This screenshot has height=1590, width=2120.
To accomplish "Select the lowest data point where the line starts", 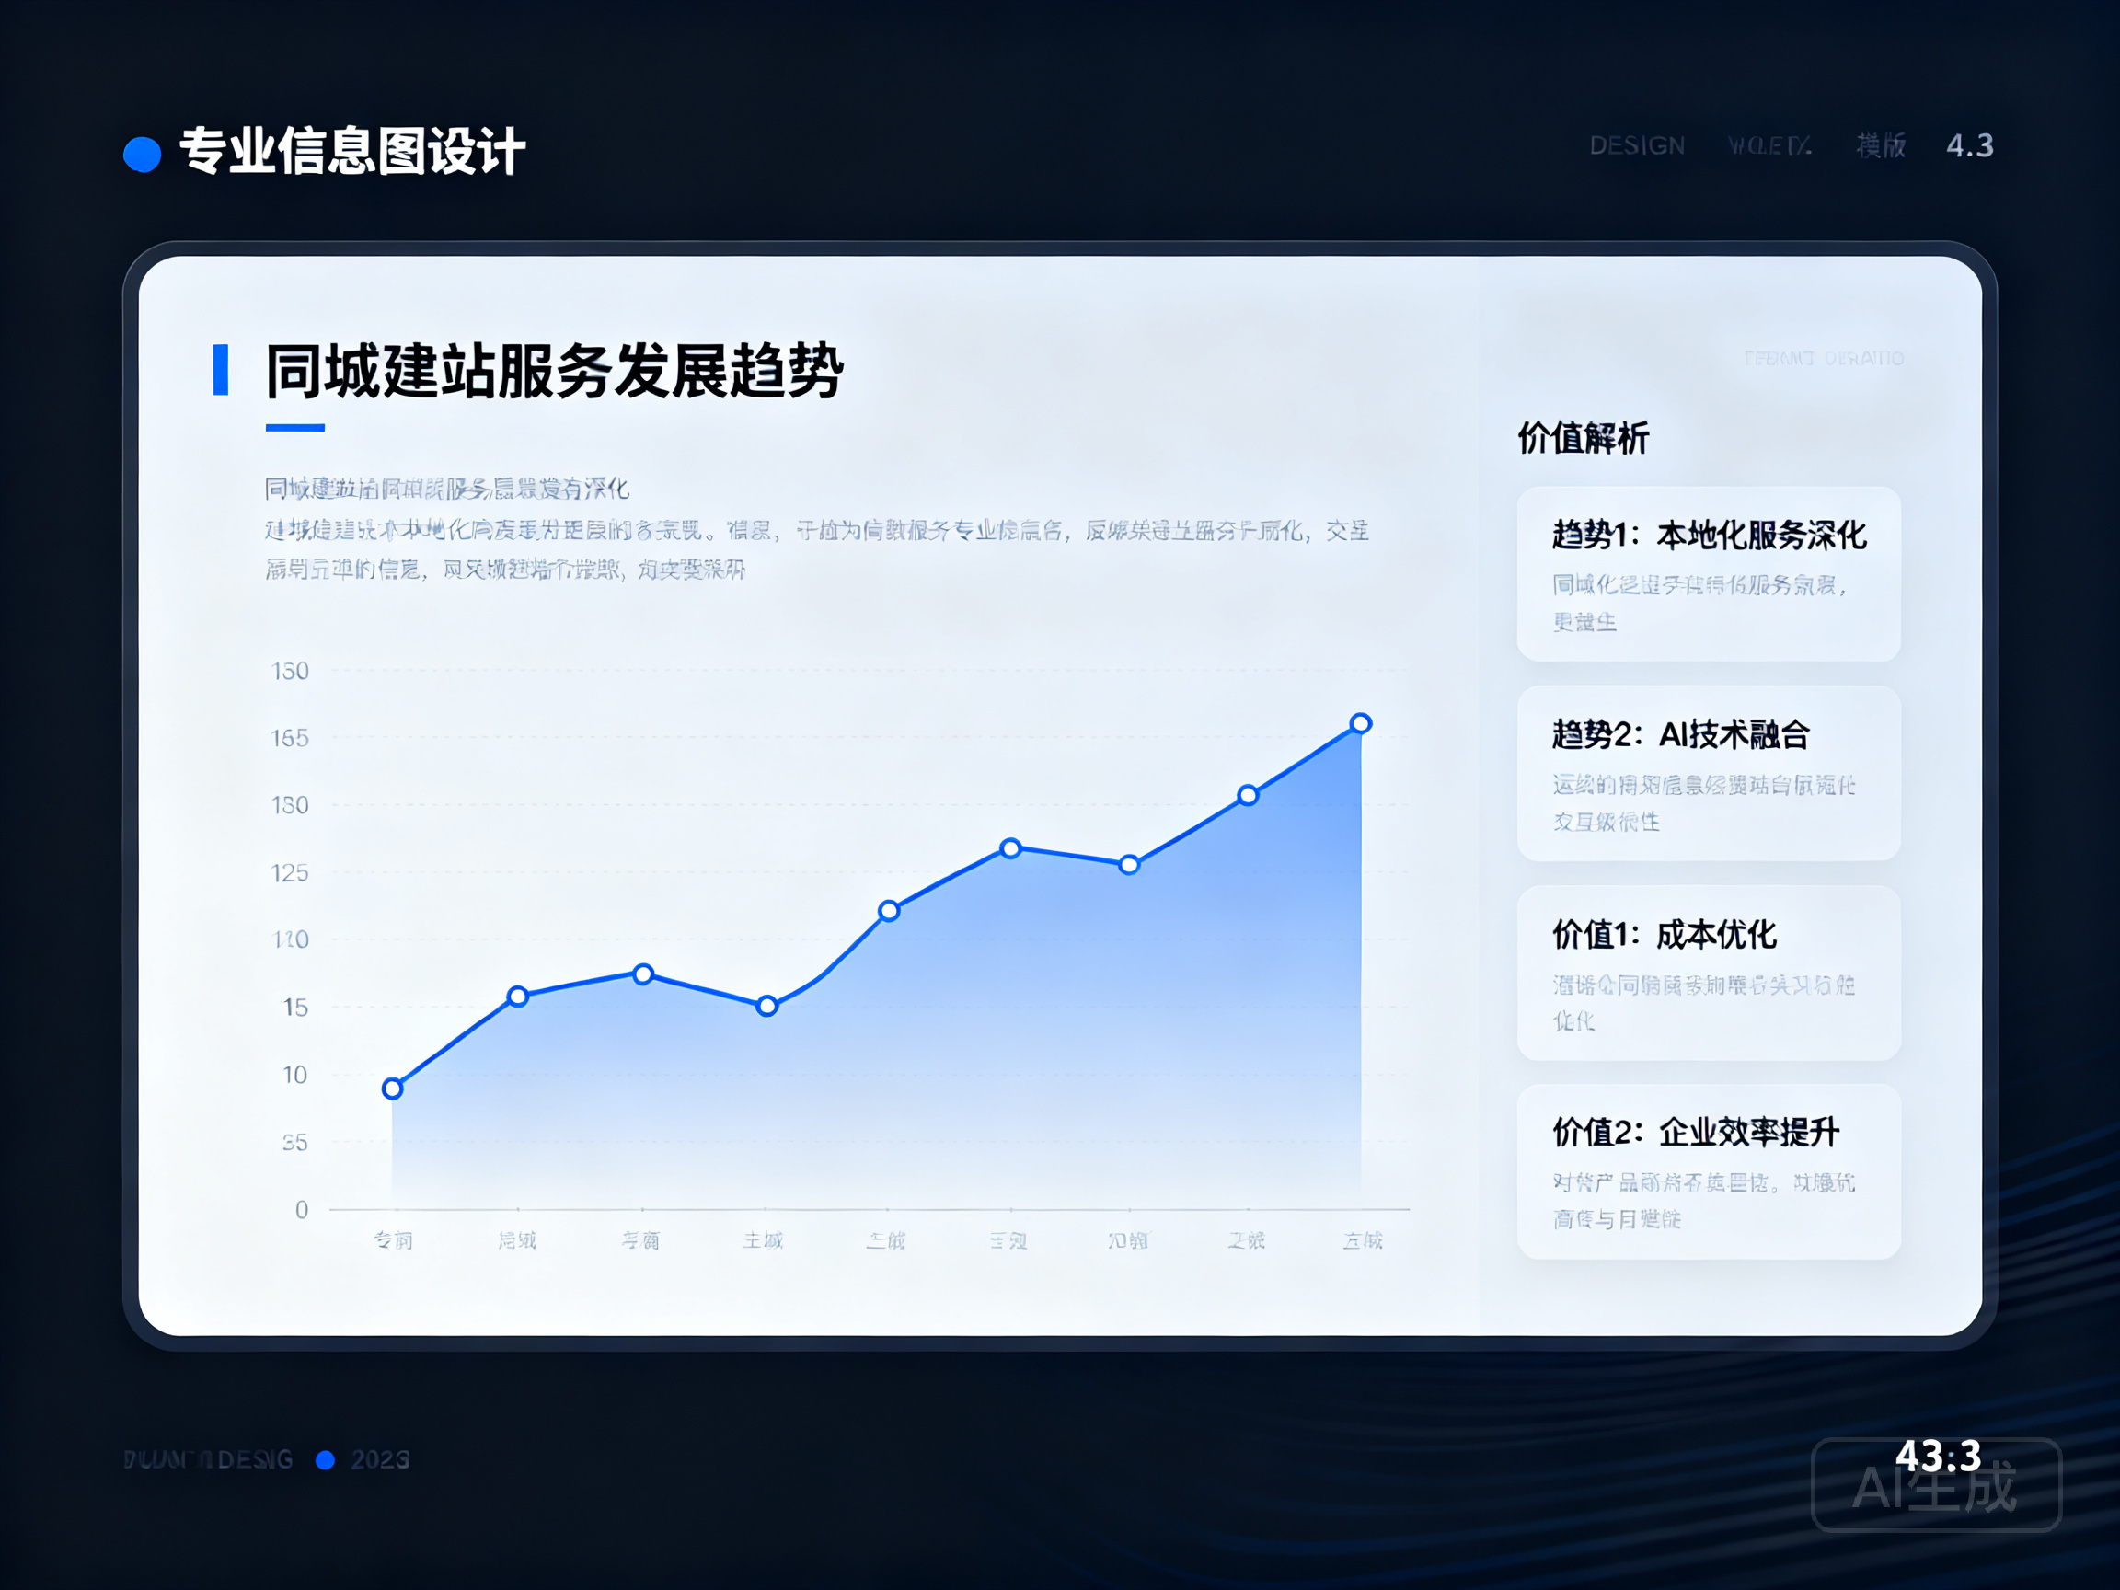I will [392, 1088].
